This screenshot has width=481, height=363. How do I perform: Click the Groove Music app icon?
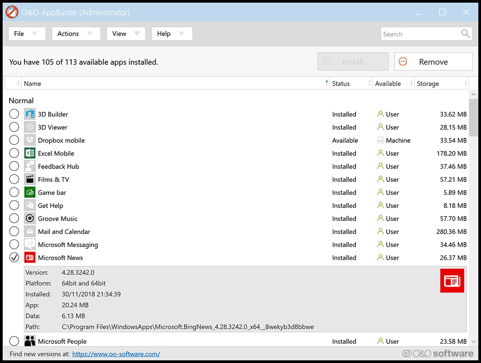[30, 219]
